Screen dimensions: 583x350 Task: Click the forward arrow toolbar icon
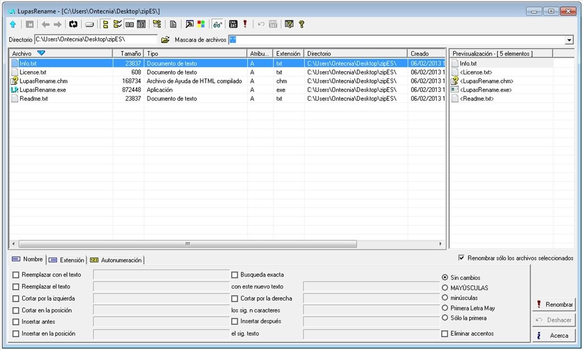[x=58, y=24]
